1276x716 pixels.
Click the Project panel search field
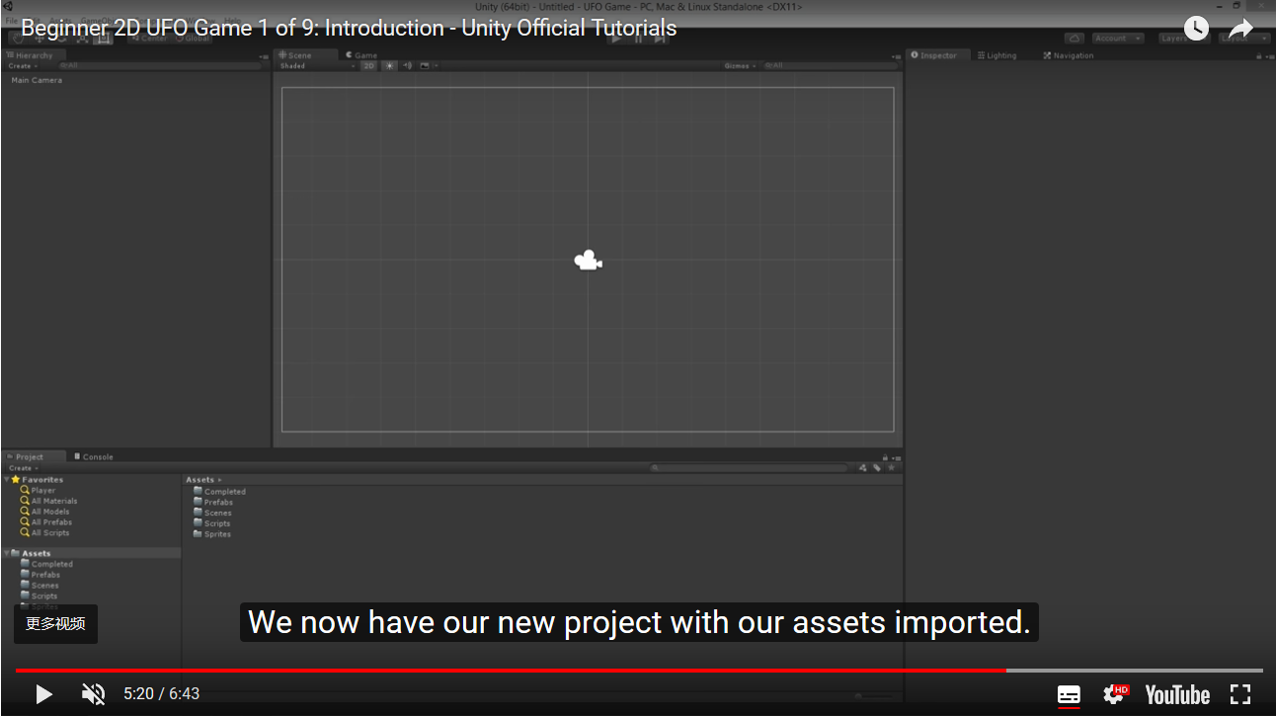750,468
